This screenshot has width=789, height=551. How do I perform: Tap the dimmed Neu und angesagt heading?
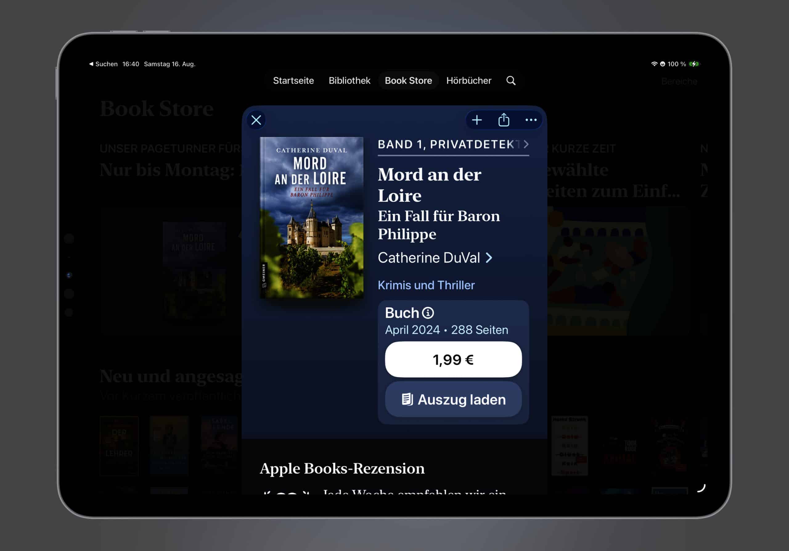[171, 376]
